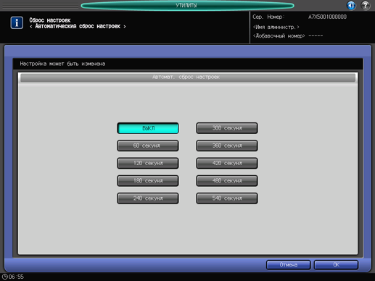Click the sound guidance speaker icon
The image size is (375, 281).
[351, 5]
